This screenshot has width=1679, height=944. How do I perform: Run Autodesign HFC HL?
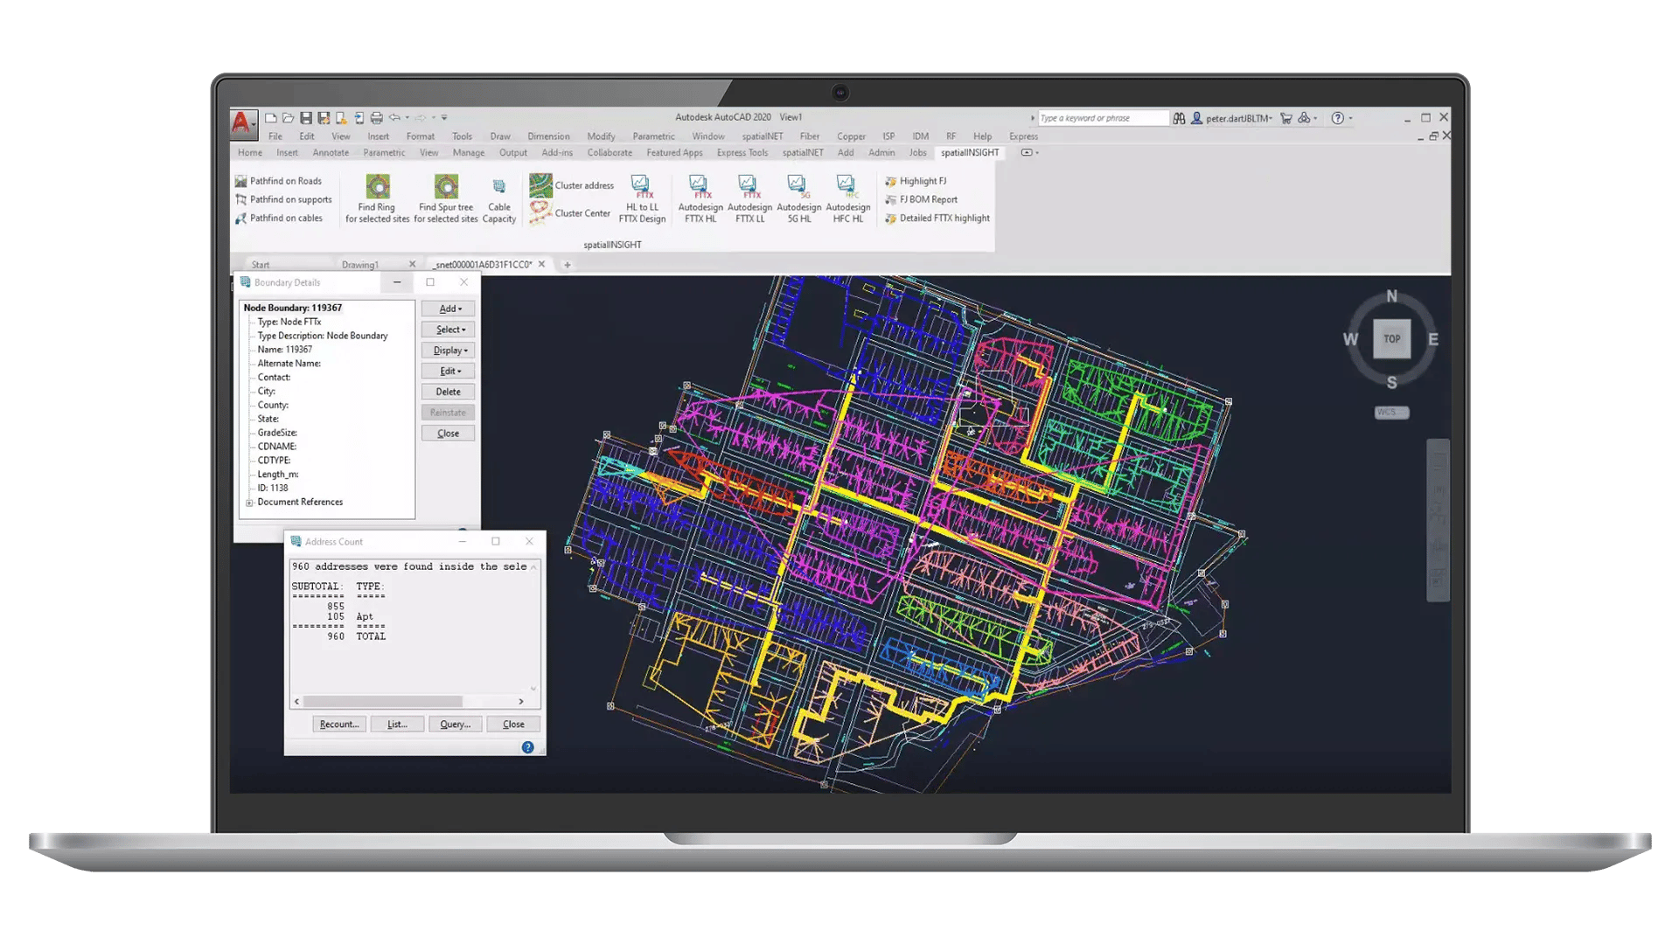coord(847,198)
